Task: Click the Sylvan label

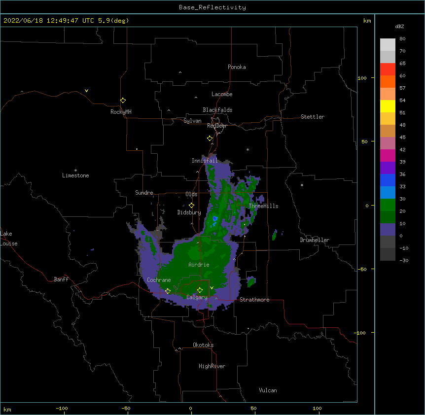Action: tap(192, 121)
